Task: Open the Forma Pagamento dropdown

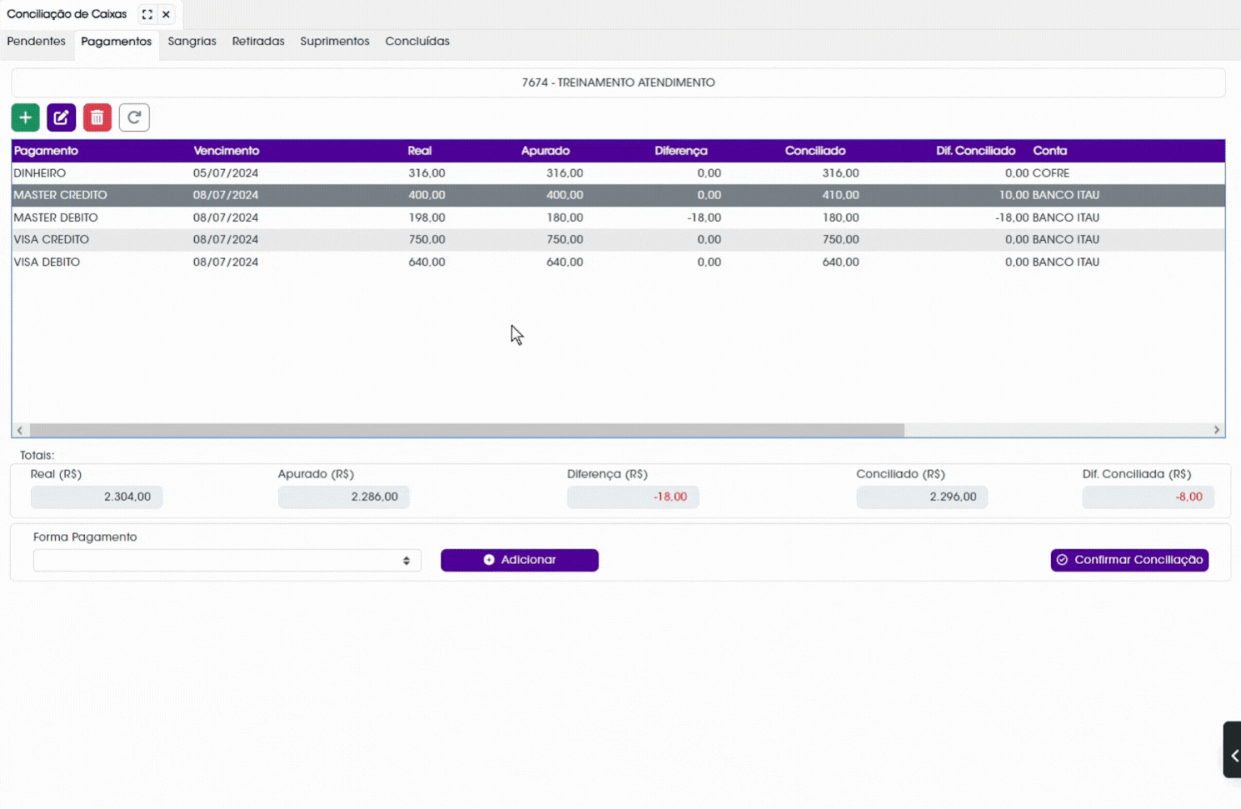Action: click(x=227, y=561)
